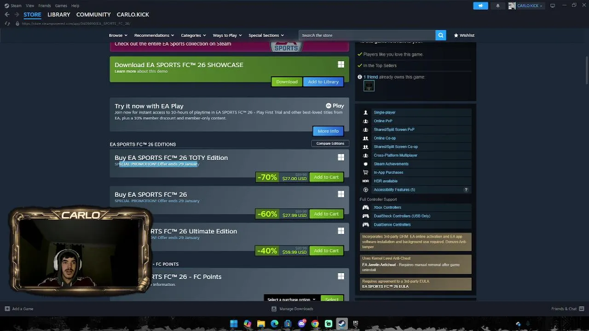The height and width of the screenshot is (331, 589).
Task: Open the STORE tab
Action: pos(32,15)
